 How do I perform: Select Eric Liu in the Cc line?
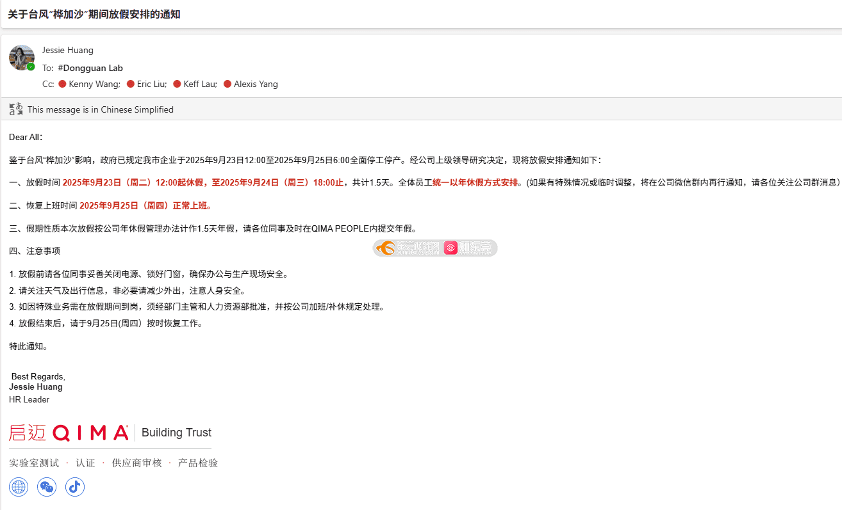152,84
